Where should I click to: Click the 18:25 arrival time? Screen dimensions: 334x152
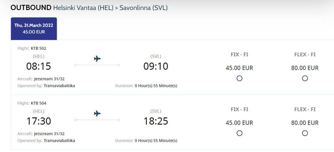[156, 121]
